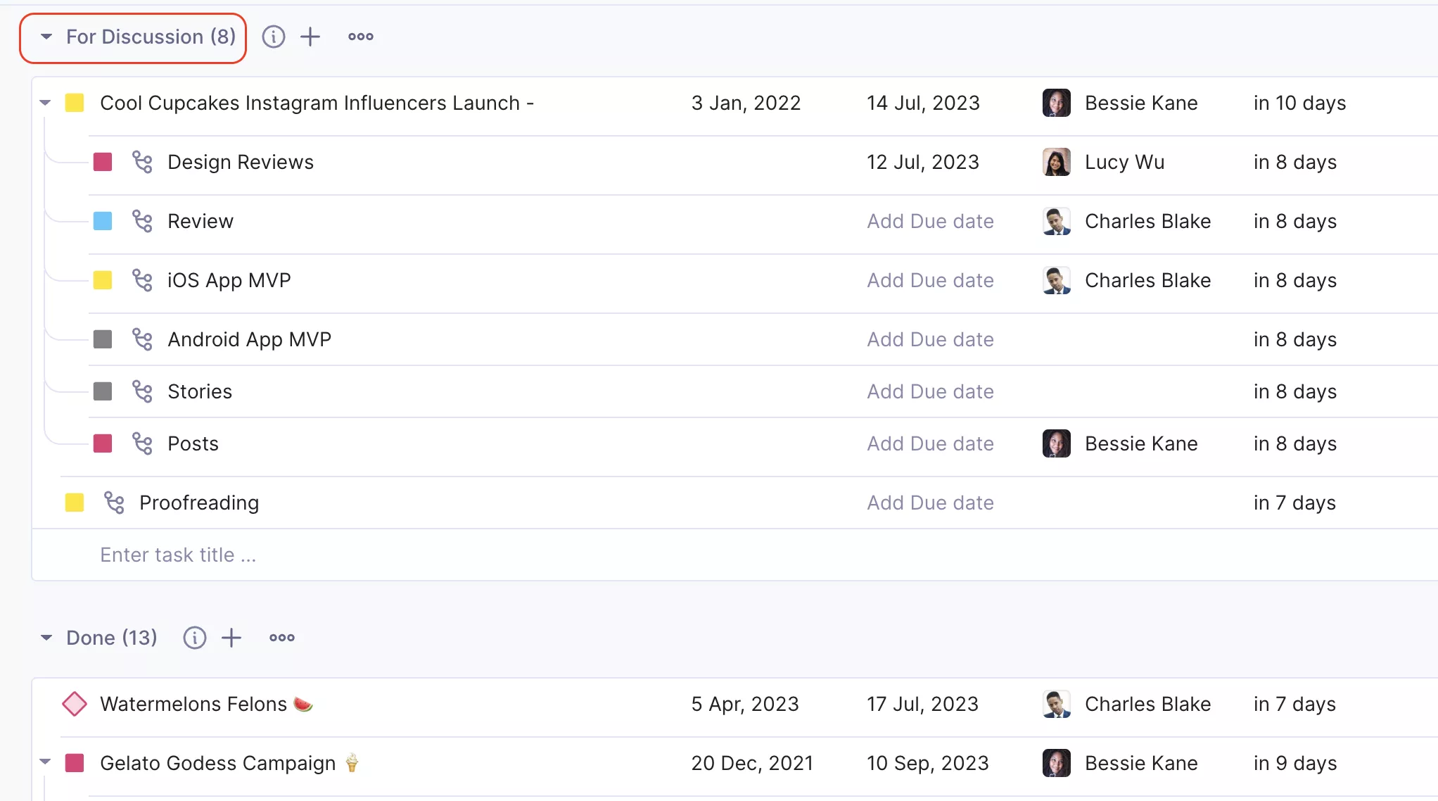Open the Proofreading task

tap(199, 503)
